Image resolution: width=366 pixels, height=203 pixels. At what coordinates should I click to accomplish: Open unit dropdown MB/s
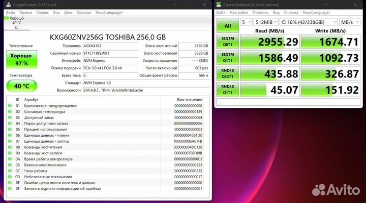coord(350,22)
